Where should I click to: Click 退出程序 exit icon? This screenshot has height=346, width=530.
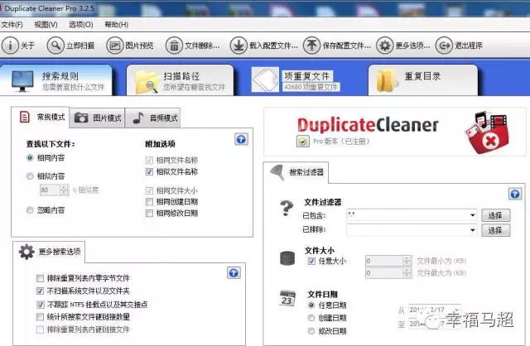444,46
